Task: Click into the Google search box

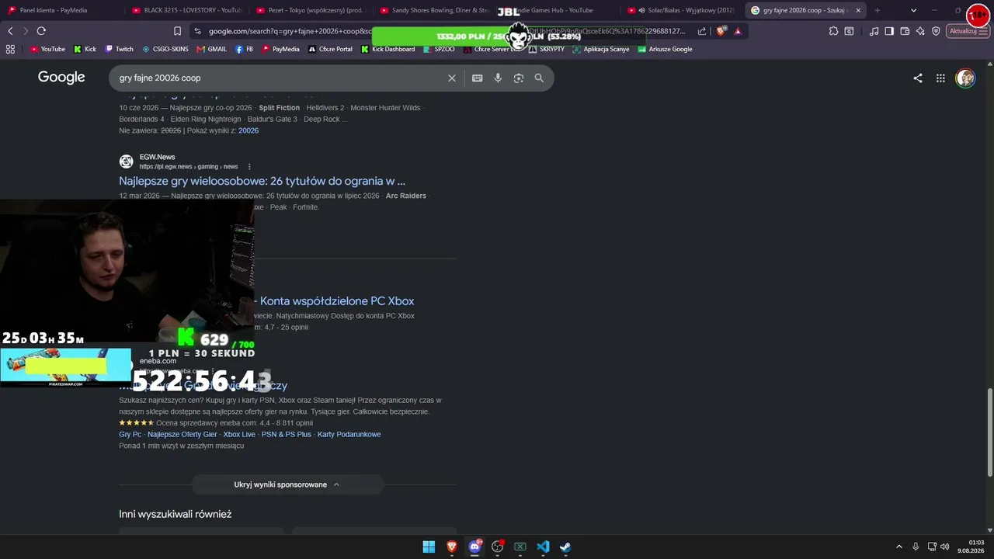Action: pos(280,78)
